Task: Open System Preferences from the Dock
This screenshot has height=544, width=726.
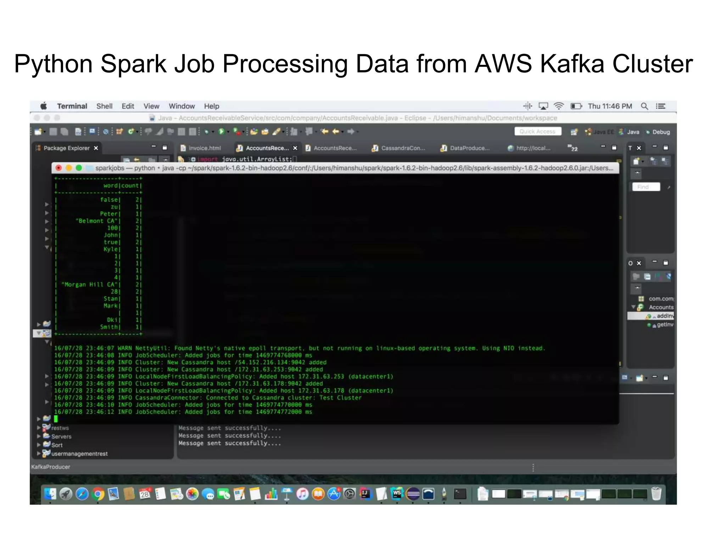Action: pos(350,494)
